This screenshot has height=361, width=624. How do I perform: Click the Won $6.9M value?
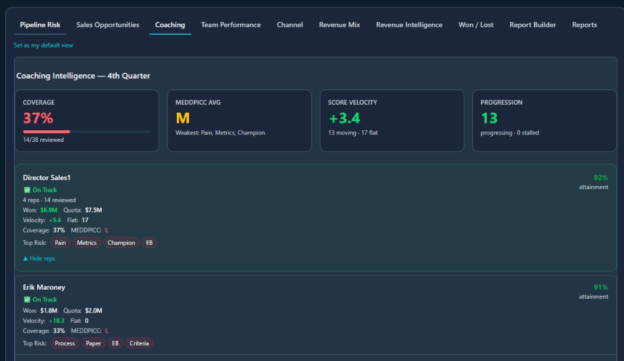click(49, 210)
